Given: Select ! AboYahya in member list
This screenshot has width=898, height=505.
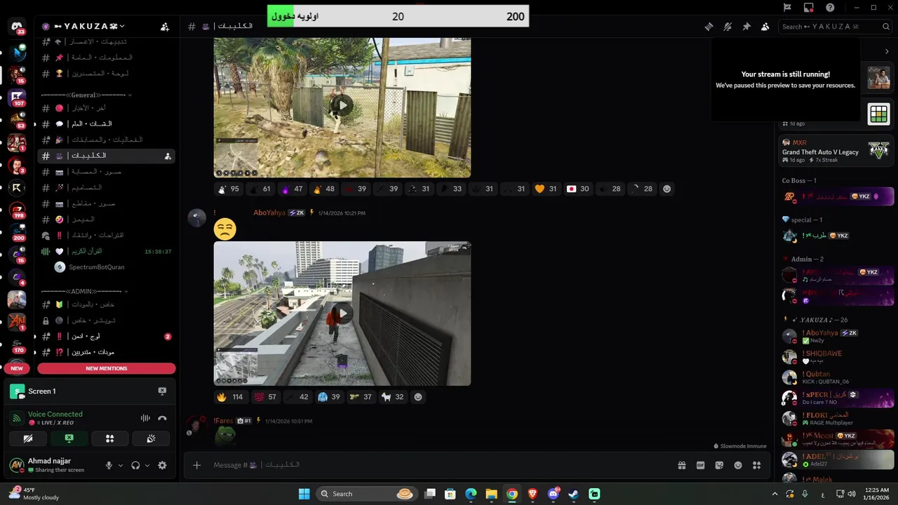Looking at the screenshot, I should point(837,336).
